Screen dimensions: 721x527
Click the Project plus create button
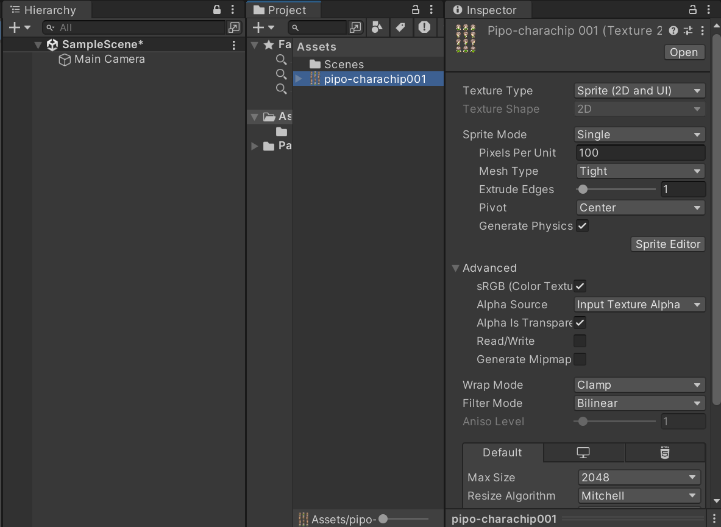tap(258, 27)
